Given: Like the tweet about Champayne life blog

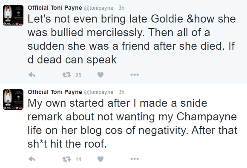Looking at the screenshot, I should (x=101, y=159).
